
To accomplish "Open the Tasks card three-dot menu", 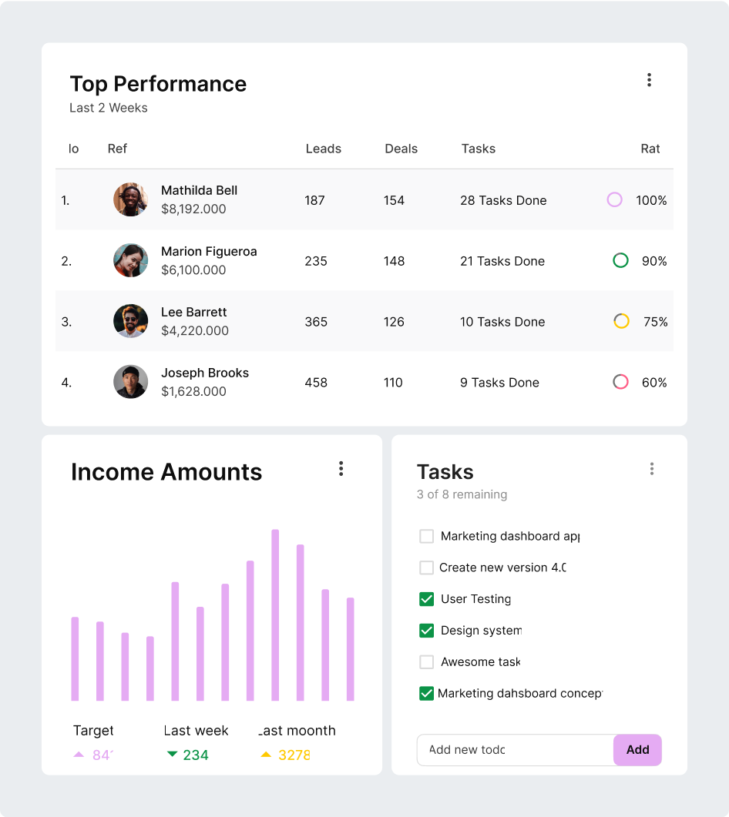I will click(x=651, y=469).
